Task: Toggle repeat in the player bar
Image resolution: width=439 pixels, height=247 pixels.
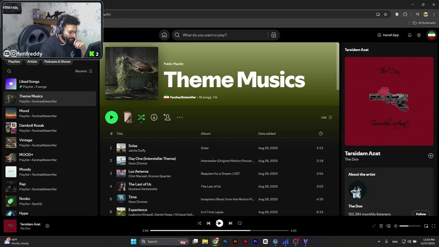Action: pyautogui.click(x=240, y=223)
